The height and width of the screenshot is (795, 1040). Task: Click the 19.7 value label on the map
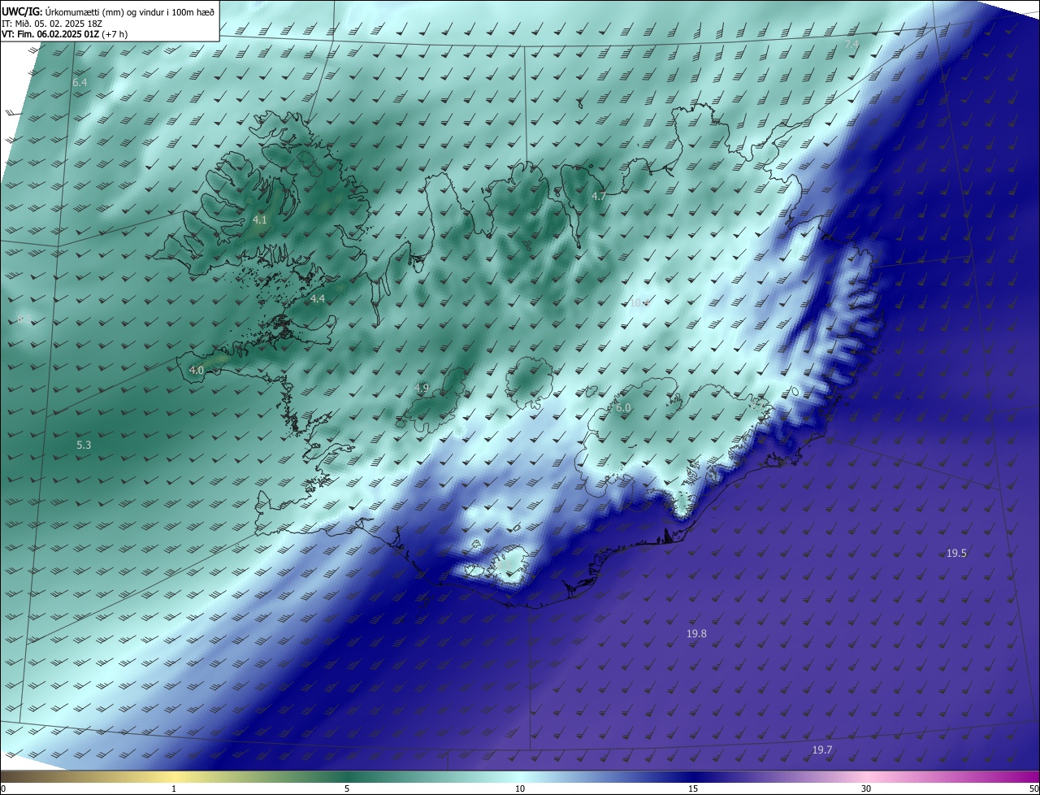pyautogui.click(x=822, y=749)
